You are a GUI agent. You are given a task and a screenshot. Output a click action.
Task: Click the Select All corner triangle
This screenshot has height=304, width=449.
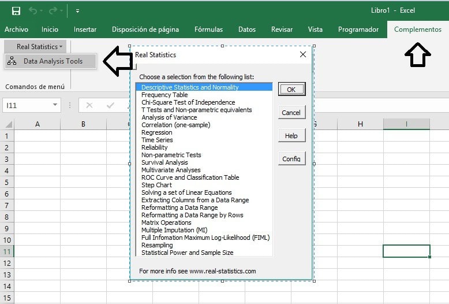[x=9, y=124]
